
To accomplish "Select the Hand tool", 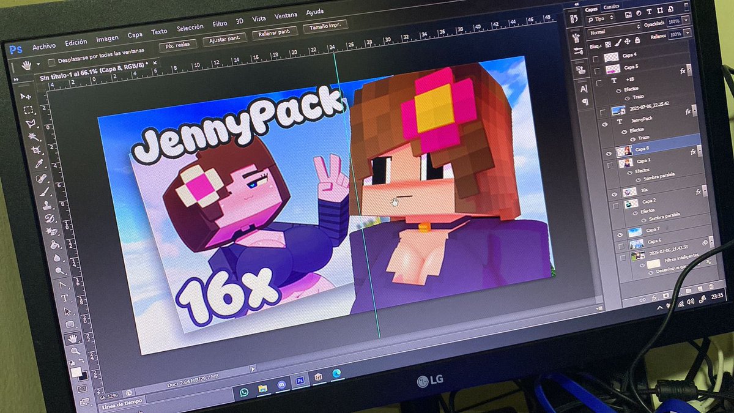I will tap(73, 337).
